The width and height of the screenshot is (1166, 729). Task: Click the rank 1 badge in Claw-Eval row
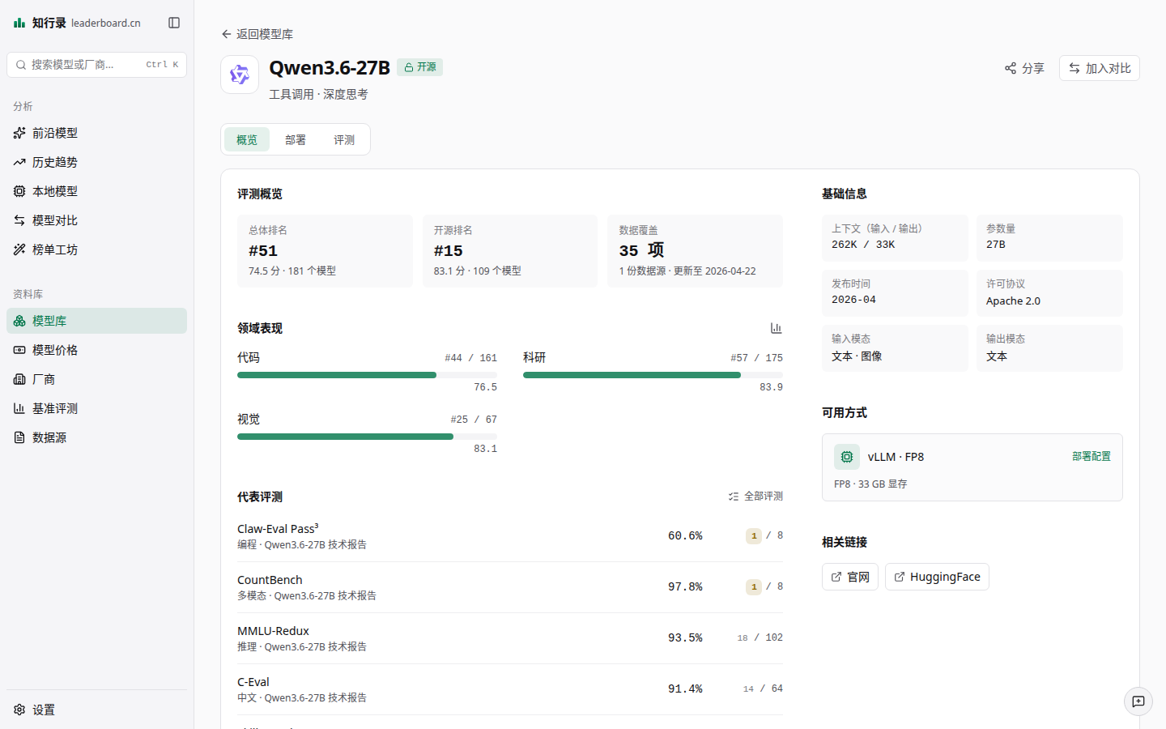[x=754, y=535]
